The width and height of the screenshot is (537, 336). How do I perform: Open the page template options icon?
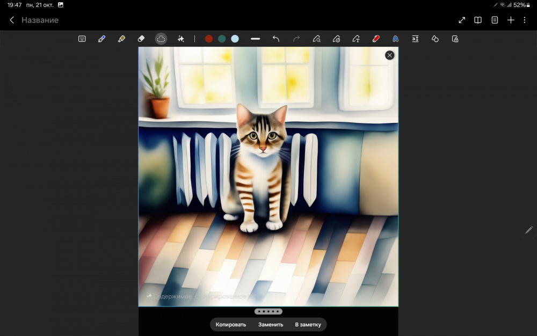(495, 20)
